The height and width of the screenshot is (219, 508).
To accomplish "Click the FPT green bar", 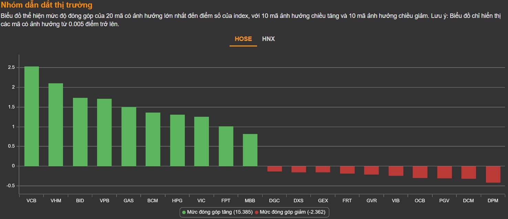I will tap(226, 146).
